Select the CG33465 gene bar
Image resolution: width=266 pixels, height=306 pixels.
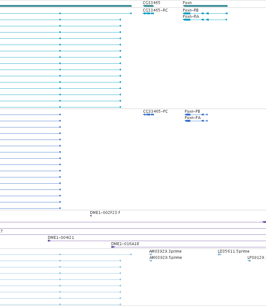(x=148, y=6)
